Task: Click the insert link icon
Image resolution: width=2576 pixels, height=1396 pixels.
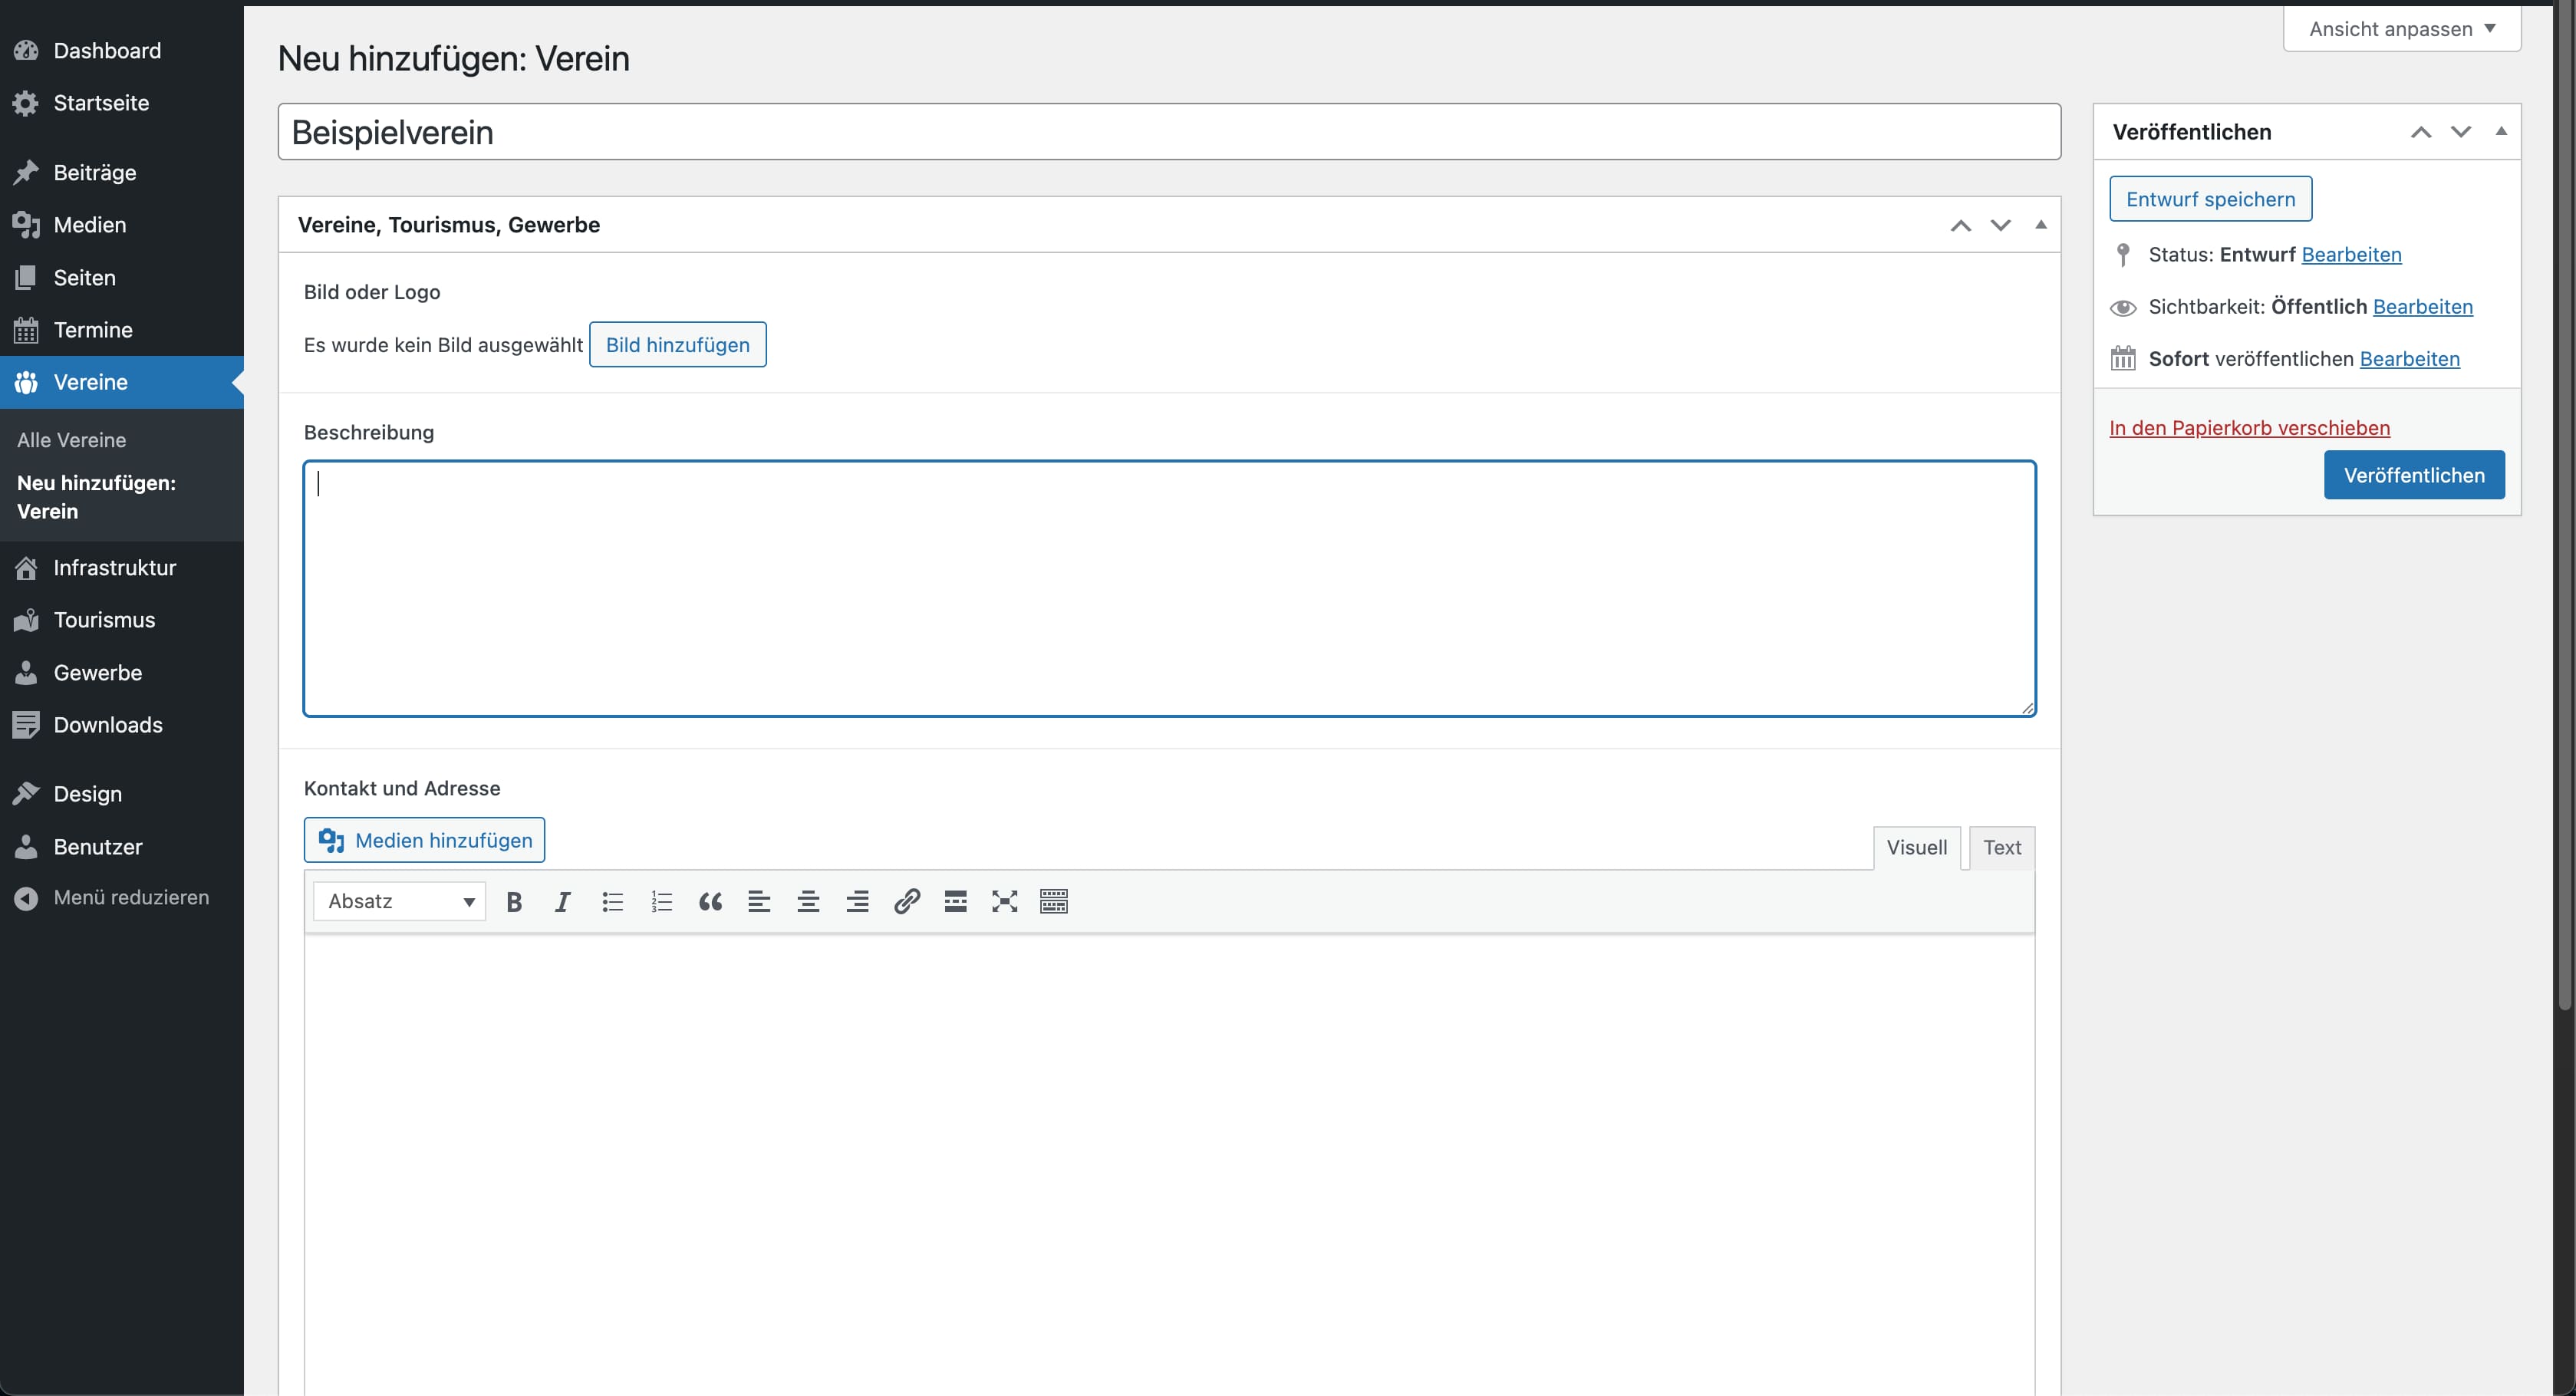Action: pyautogui.click(x=907, y=902)
